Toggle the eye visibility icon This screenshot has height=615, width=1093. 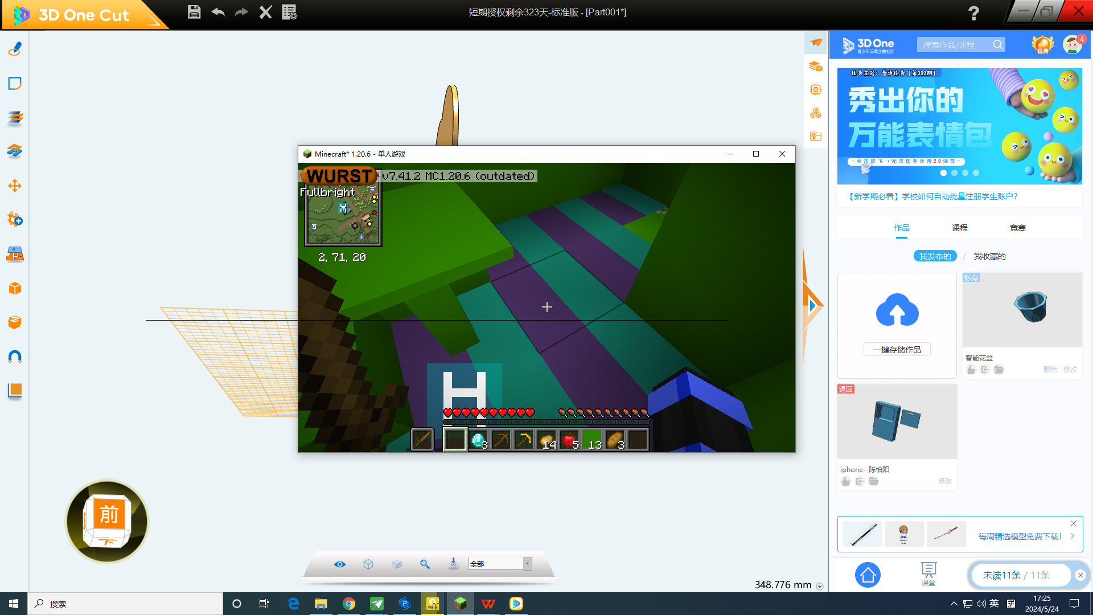pos(340,564)
